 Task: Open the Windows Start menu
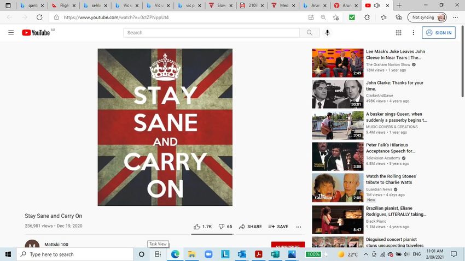(8, 254)
